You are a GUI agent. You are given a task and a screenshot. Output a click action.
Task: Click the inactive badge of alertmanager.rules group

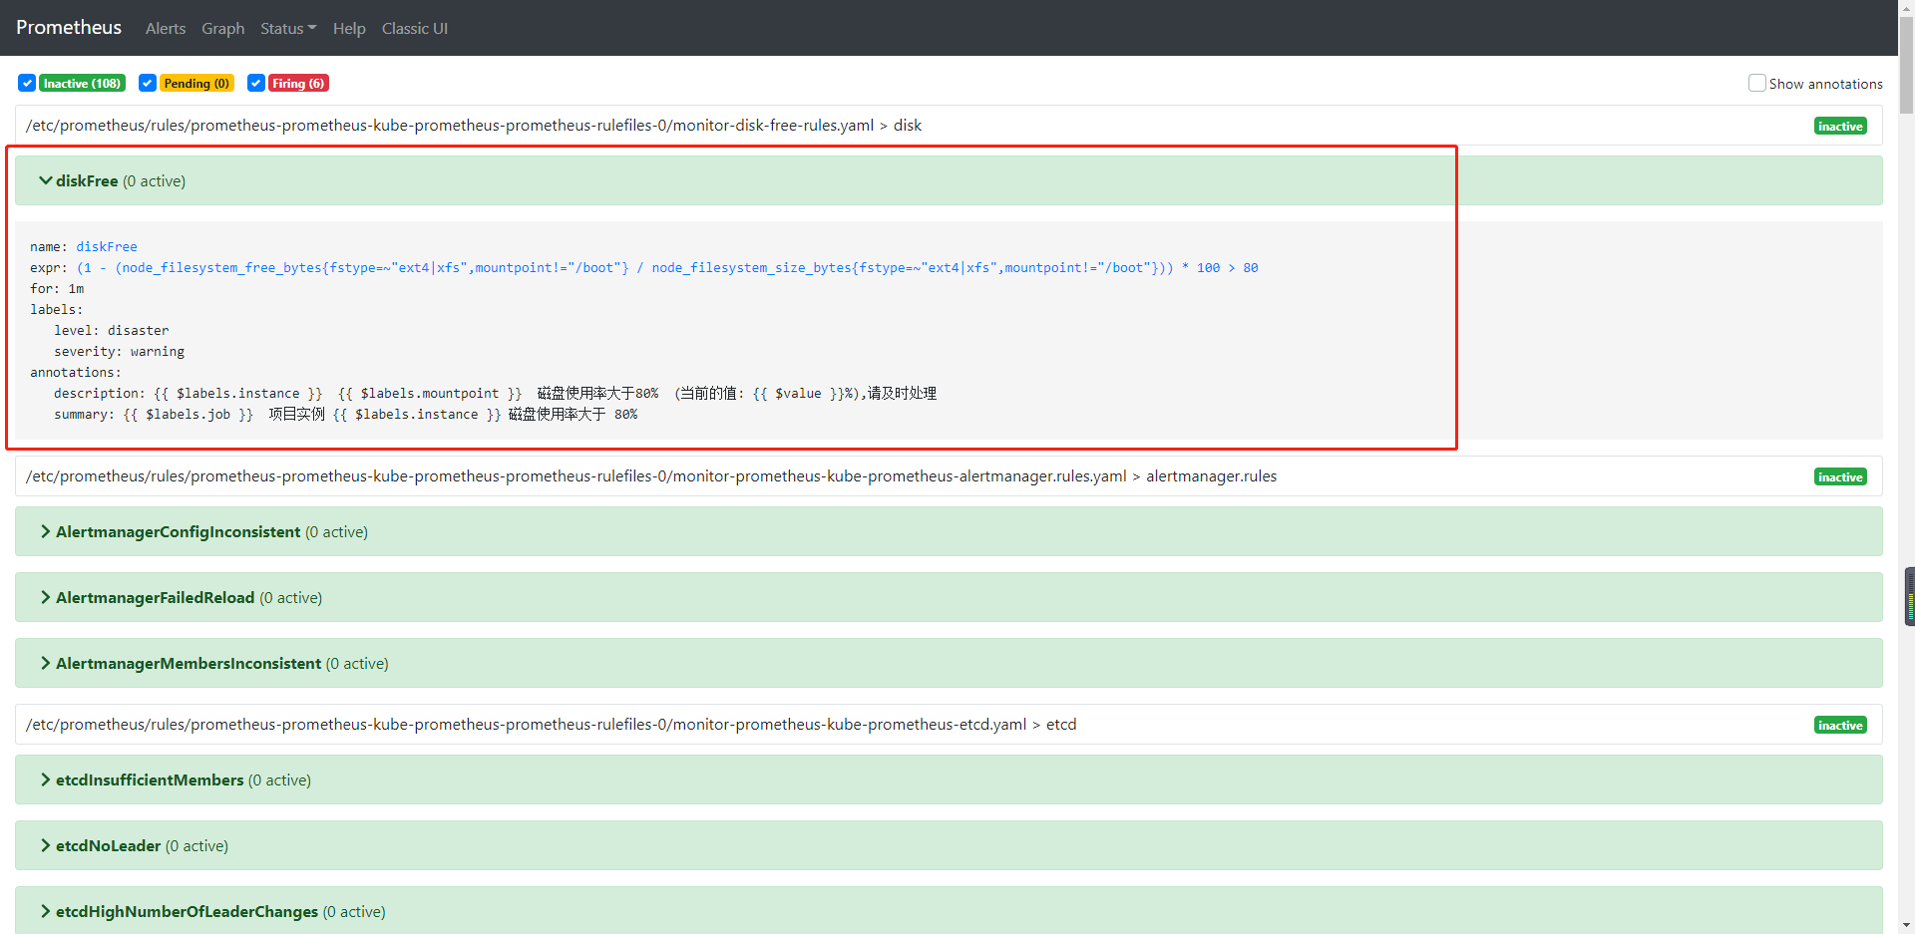pyautogui.click(x=1840, y=476)
